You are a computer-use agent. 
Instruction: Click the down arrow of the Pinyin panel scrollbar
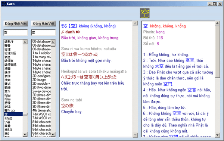tap(217, 135)
